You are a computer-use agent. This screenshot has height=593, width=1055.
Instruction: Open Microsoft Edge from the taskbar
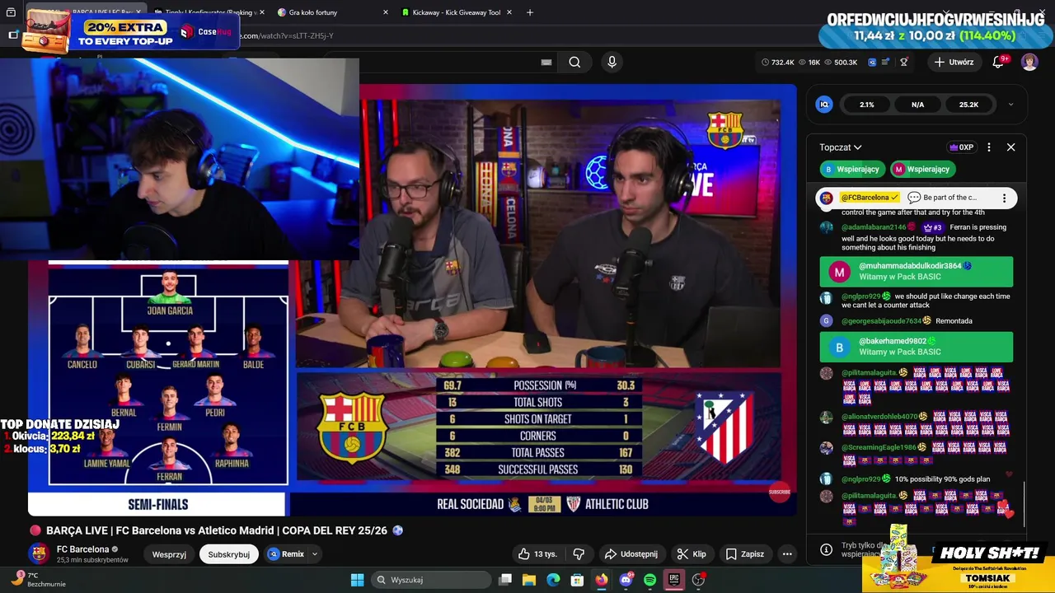553,580
